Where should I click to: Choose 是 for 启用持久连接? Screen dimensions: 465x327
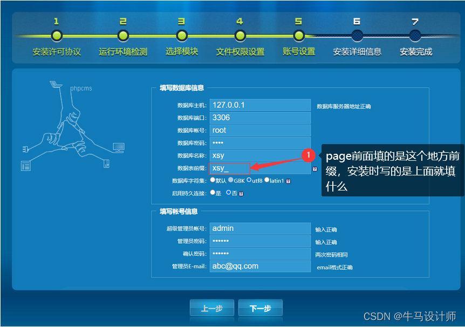tap(211, 192)
